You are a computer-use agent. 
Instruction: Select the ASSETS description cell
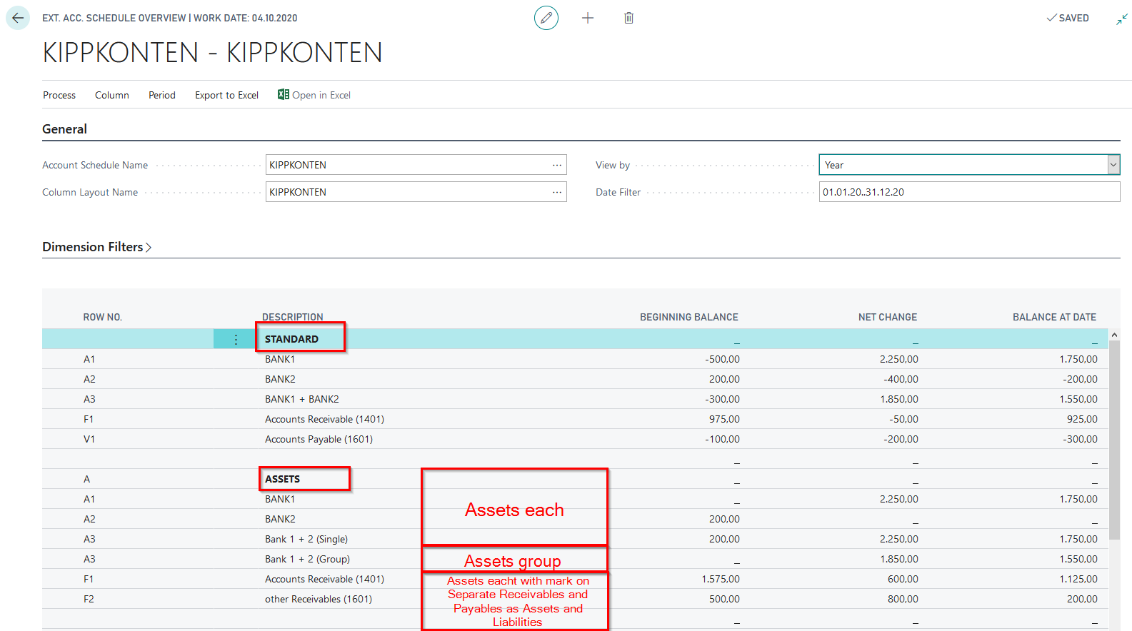pos(282,479)
